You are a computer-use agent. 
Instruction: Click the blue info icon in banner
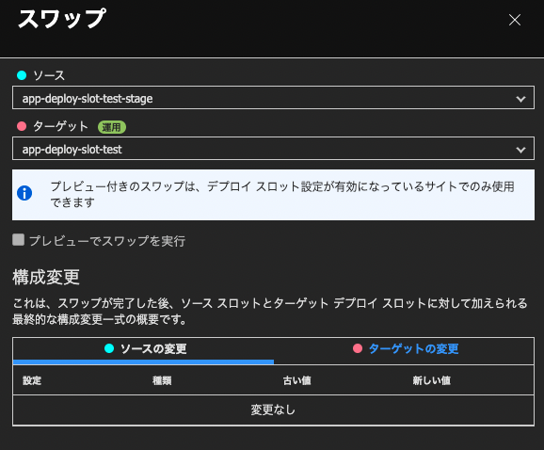(24, 193)
